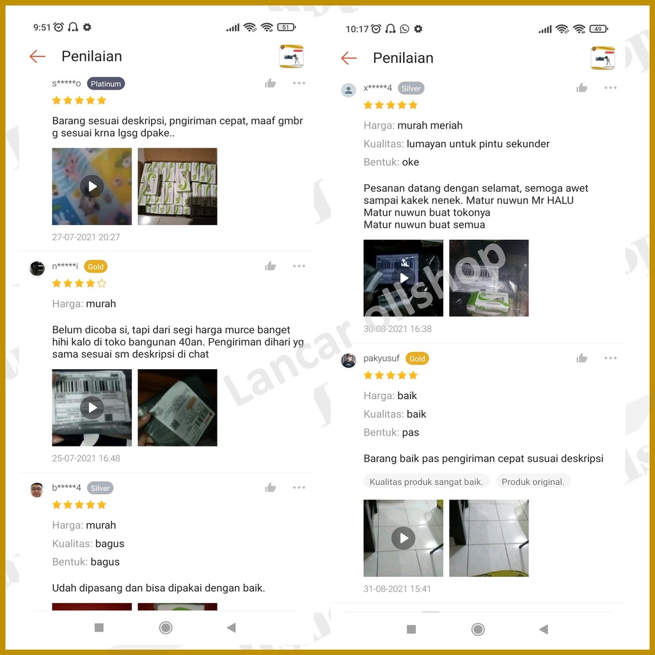Viewport: 655px width, 655px height.
Task: Tap the back arrow on the left Penilaian screen
Action: click(x=37, y=56)
